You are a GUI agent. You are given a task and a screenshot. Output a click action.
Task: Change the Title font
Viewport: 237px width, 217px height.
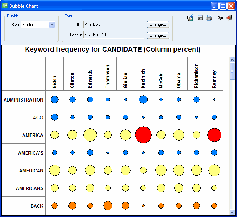(158, 24)
